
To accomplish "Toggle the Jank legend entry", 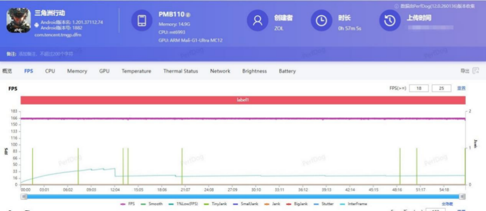I will coord(272,204).
